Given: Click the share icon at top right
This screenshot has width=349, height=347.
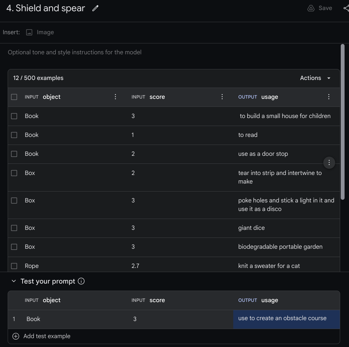Looking at the screenshot, I should [346, 8].
